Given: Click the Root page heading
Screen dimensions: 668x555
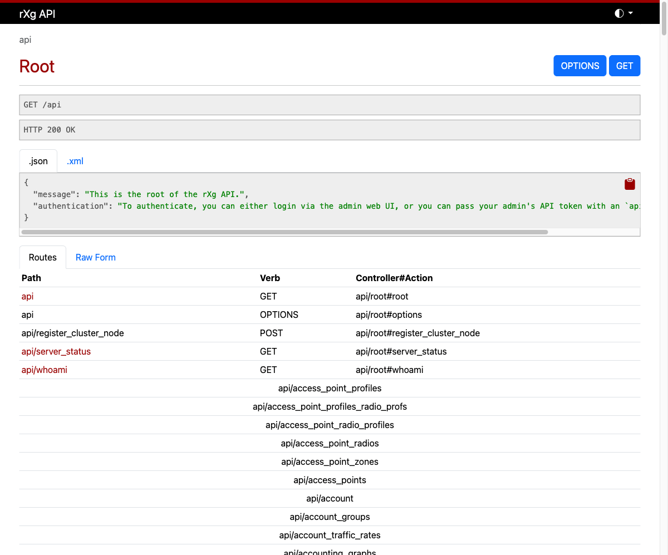Looking at the screenshot, I should point(37,66).
